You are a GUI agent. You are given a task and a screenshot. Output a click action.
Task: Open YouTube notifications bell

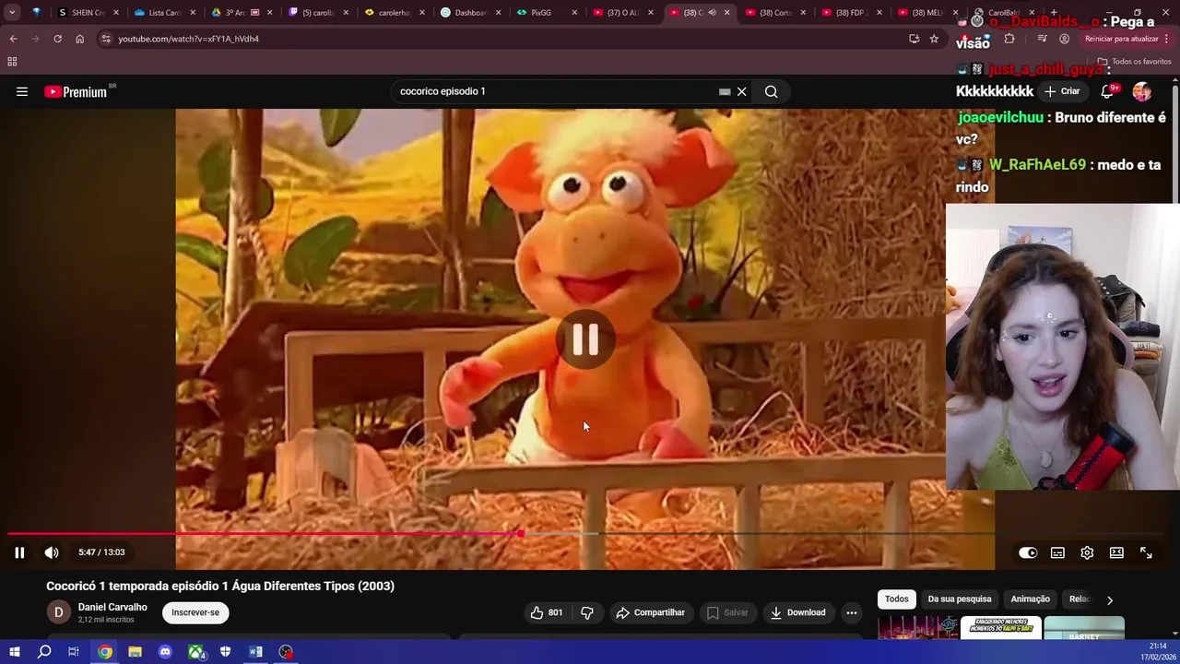point(1107,91)
